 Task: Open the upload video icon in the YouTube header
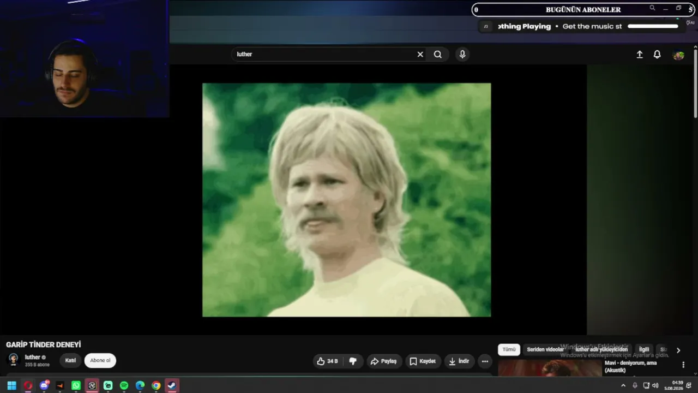[640, 55]
